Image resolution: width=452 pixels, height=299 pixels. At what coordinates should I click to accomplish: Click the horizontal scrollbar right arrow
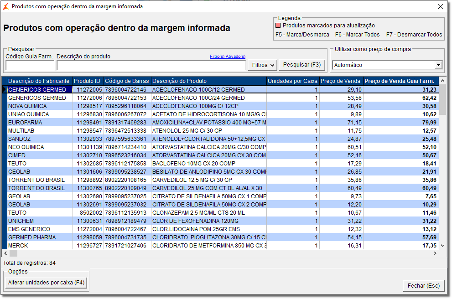tap(435, 253)
